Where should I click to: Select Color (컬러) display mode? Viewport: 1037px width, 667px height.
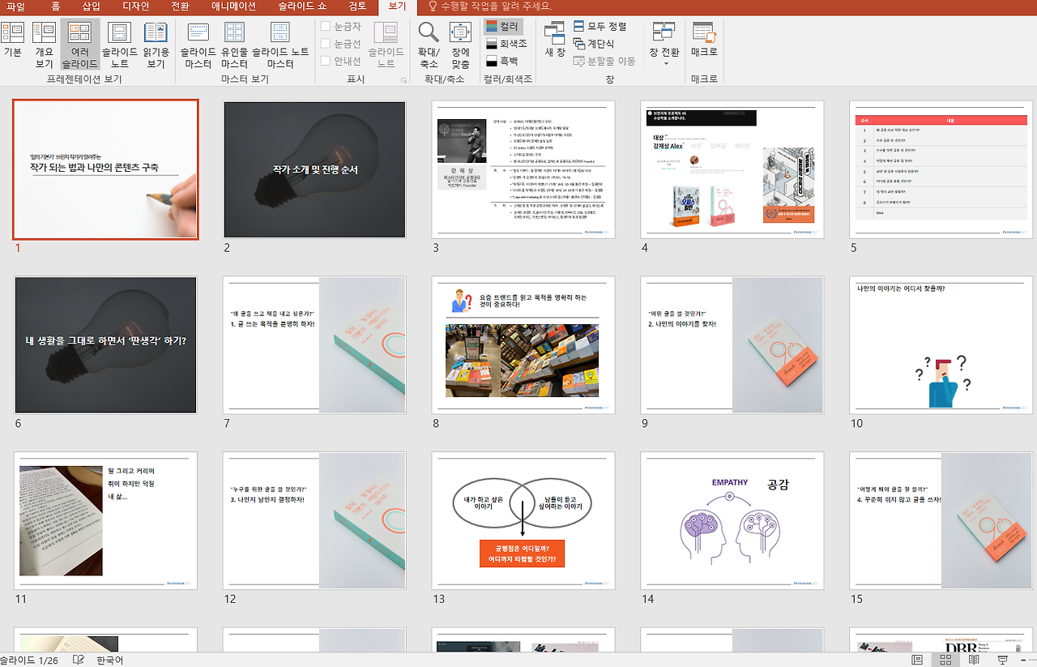pyautogui.click(x=503, y=27)
